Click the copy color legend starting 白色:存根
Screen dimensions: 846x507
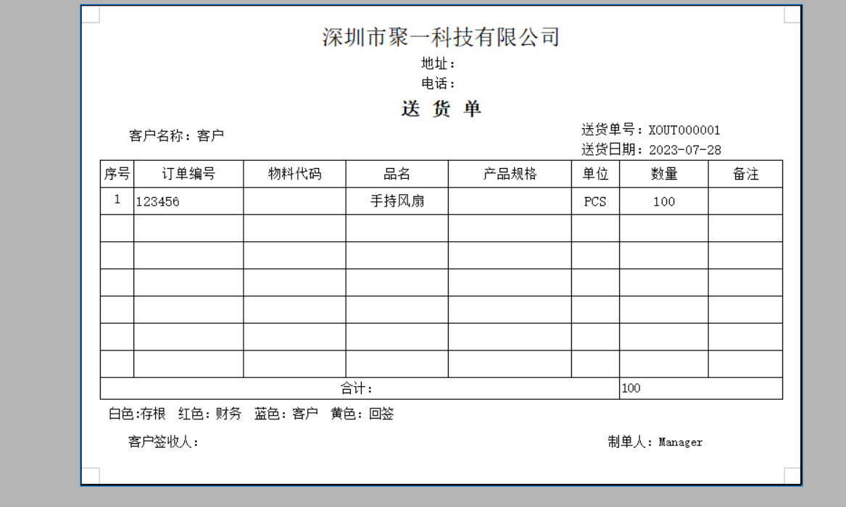[251, 414]
